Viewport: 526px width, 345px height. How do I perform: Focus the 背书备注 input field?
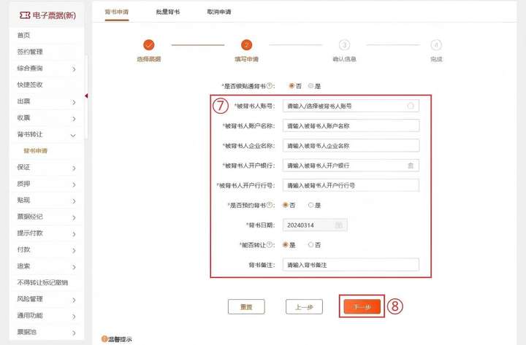click(x=351, y=265)
